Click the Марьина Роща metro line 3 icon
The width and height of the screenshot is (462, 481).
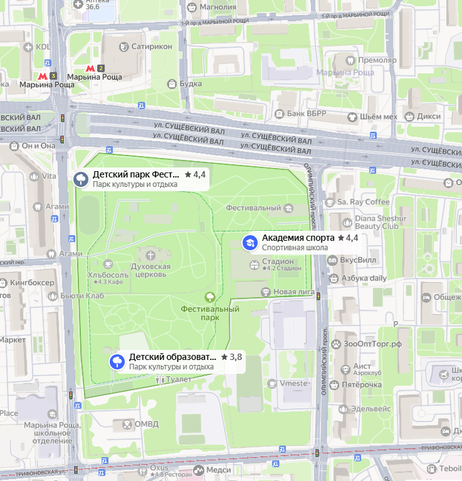point(43,76)
